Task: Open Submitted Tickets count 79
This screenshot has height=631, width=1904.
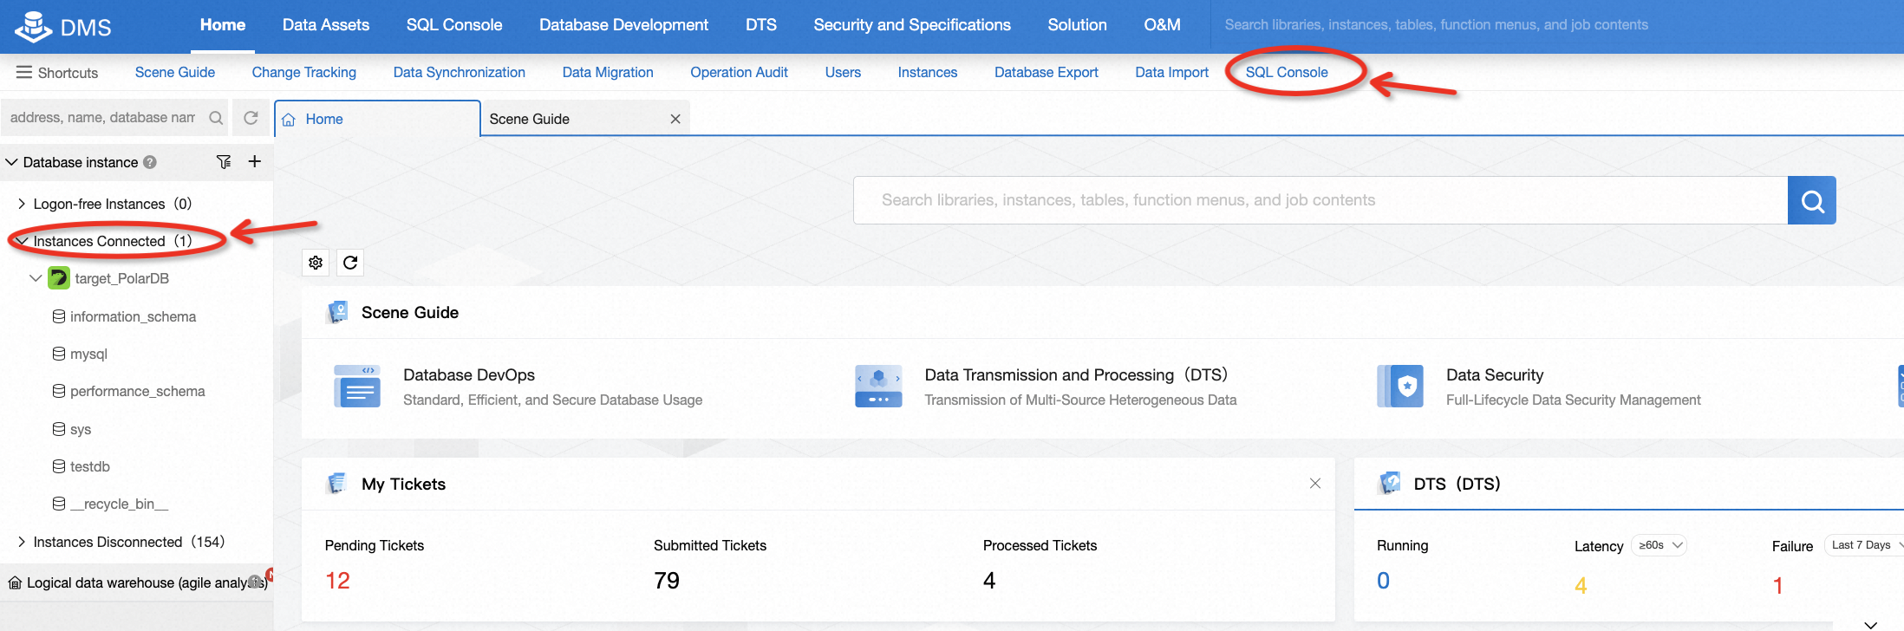Action: (667, 581)
